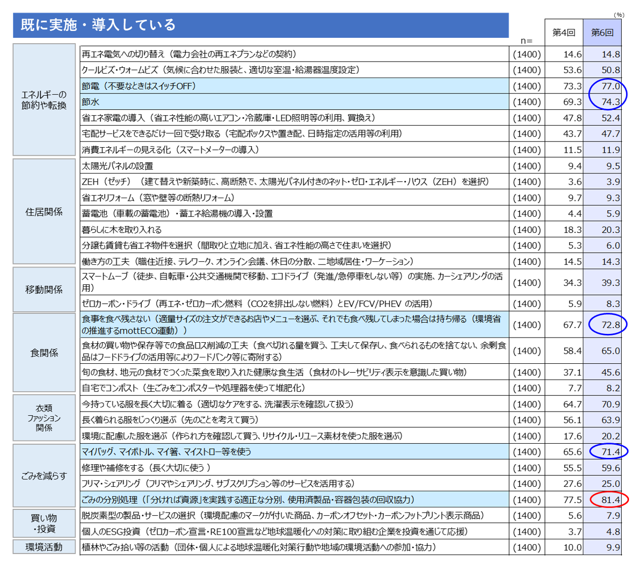Viewport: 639px width, 563px height.
Task: Click the 64.7 value in 今持っている服 row
Action: [x=572, y=404]
